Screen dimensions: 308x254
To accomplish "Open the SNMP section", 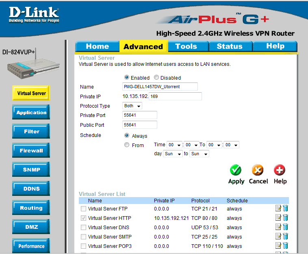I will (x=31, y=169).
